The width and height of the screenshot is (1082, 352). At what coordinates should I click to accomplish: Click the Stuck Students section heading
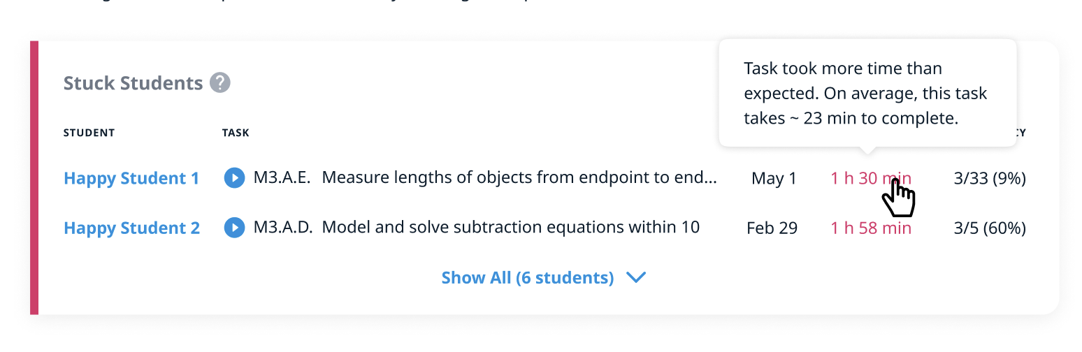(133, 84)
